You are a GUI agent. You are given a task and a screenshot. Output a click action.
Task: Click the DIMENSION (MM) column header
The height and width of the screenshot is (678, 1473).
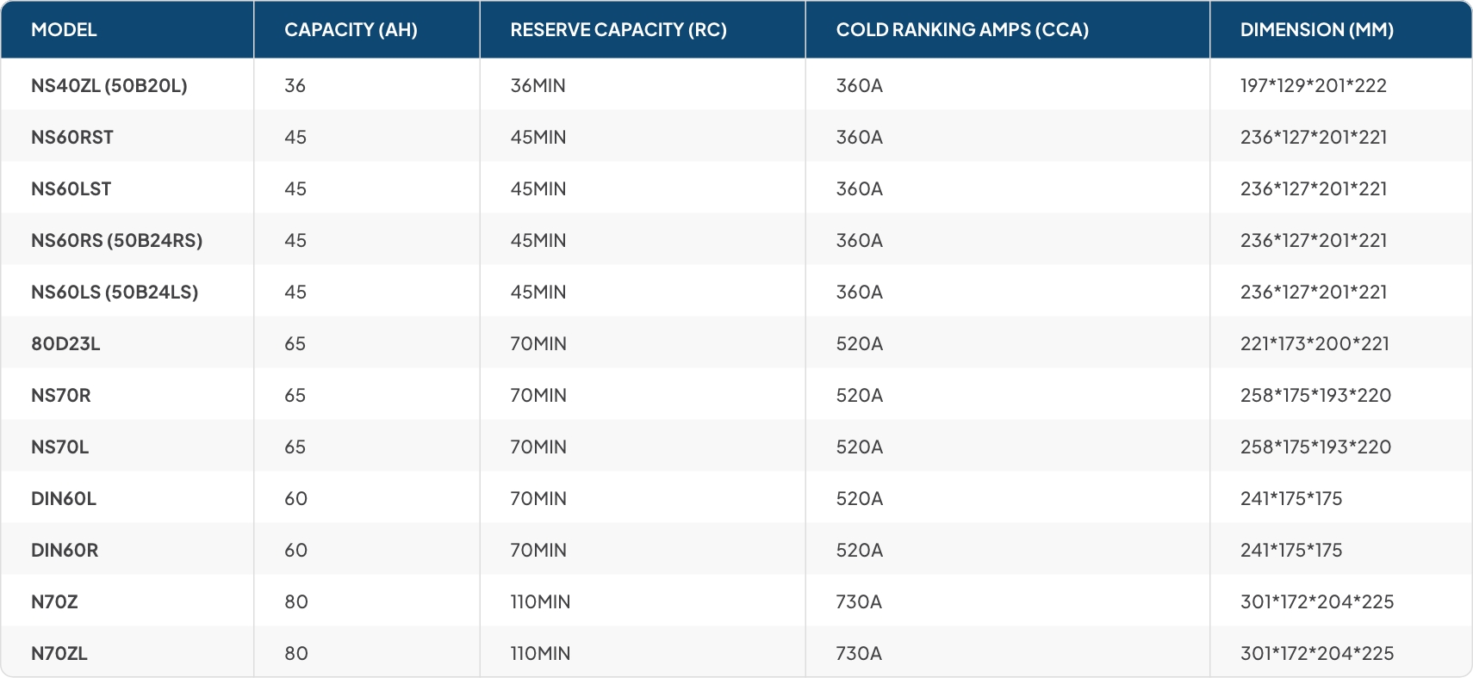point(1316,30)
